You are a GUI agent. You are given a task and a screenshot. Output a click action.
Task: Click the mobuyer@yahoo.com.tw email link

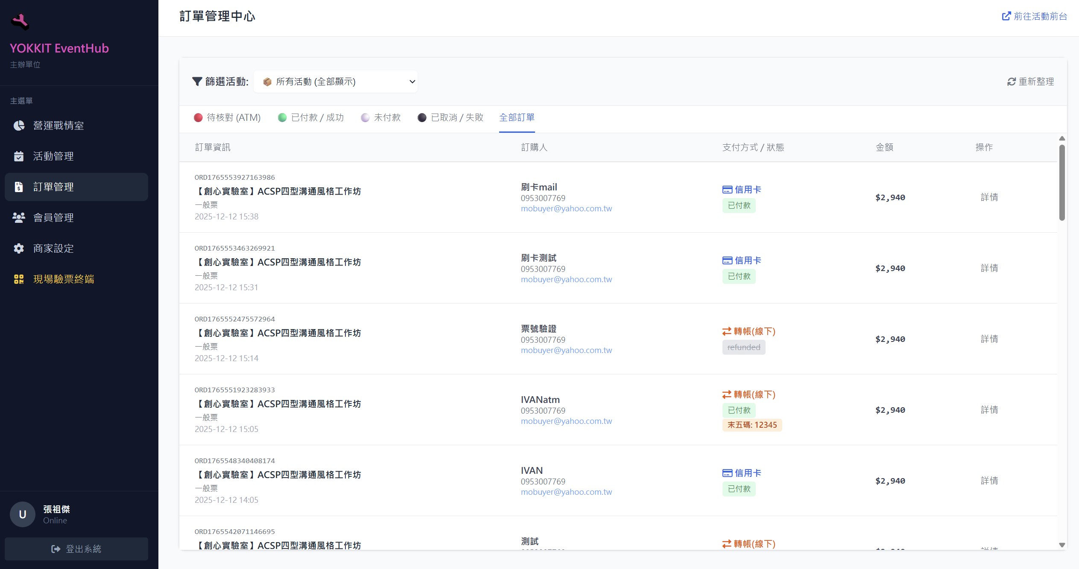coord(567,208)
